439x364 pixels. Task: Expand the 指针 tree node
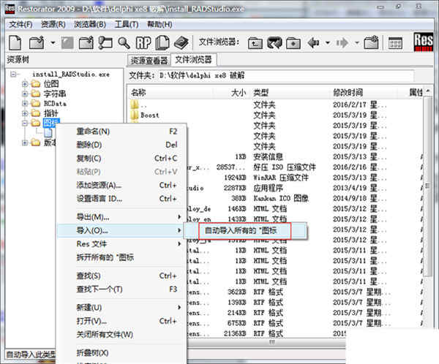(x=25, y=113)
